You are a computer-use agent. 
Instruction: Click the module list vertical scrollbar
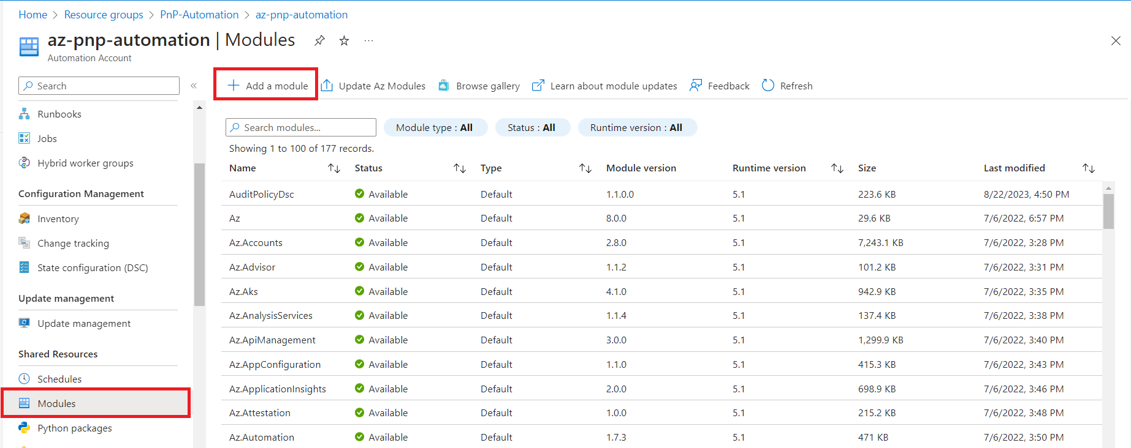1108,211
